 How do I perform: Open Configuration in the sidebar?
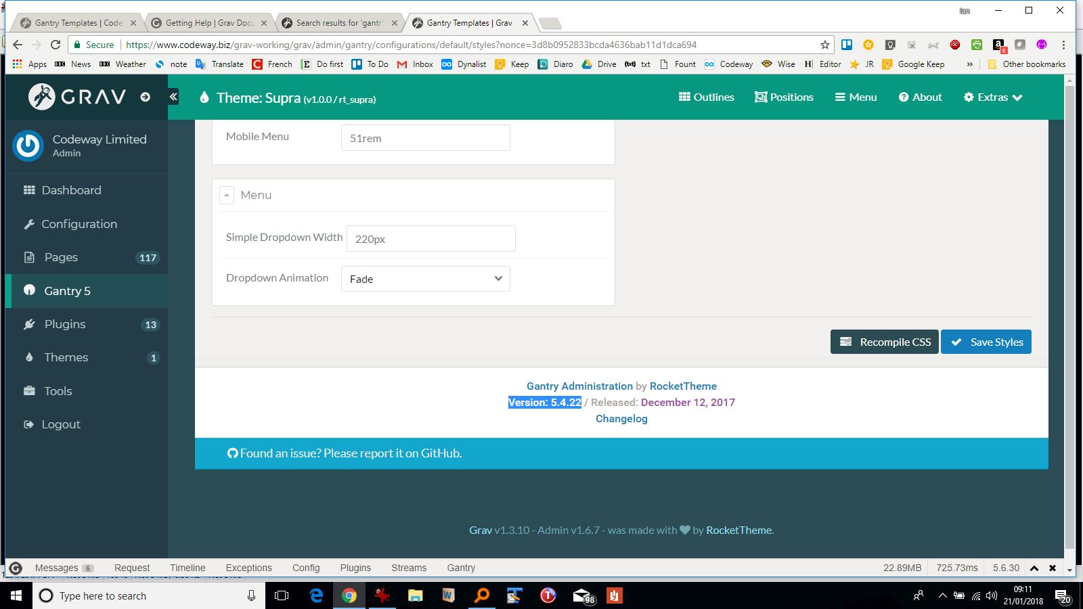click(x=87, y=224)
